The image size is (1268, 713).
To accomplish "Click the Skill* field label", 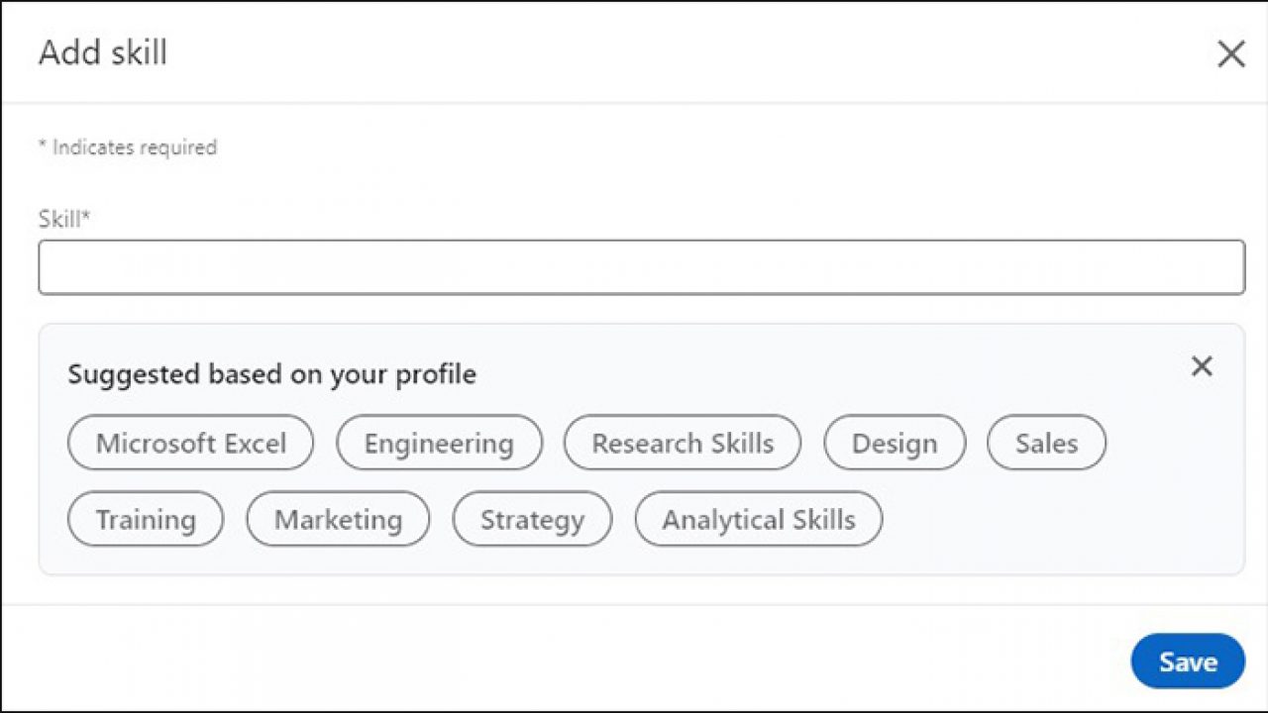I will point(63,218).
